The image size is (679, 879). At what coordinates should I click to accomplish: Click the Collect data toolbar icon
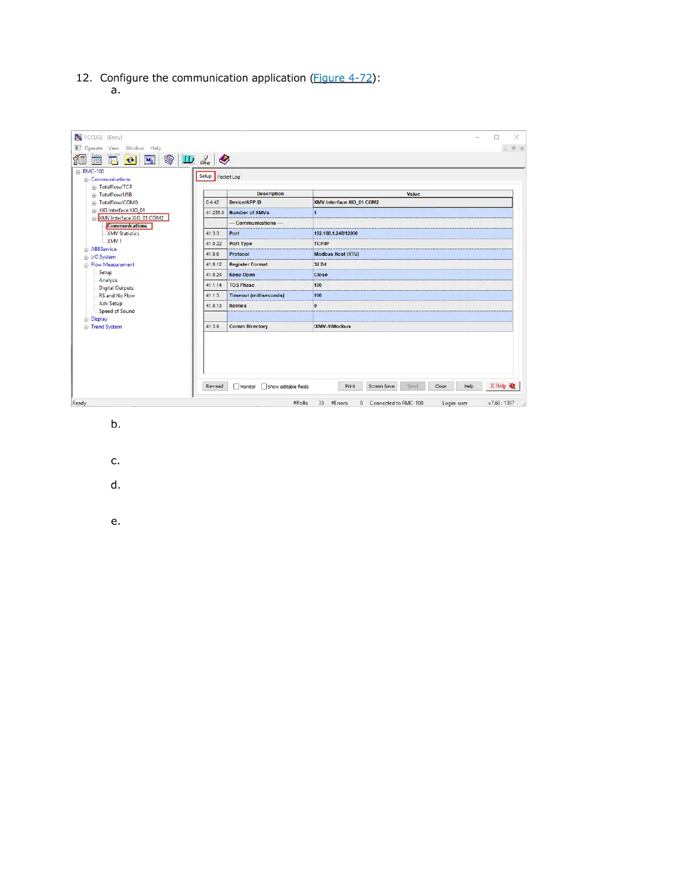(x=113, y=160)
